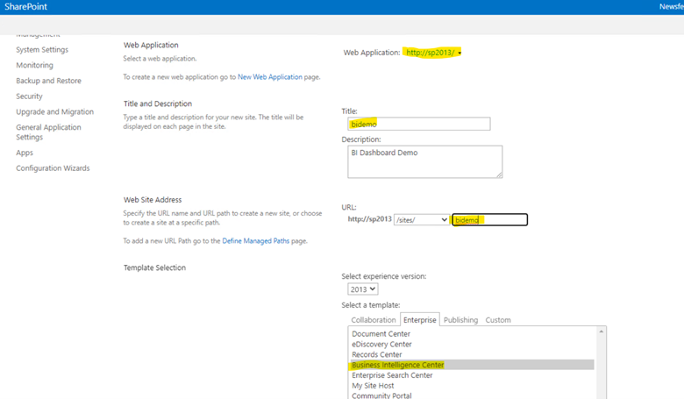The height and width of the screenshot is (399, 684).
Task: Click into the Title input field
Action: tap(419, 124)
